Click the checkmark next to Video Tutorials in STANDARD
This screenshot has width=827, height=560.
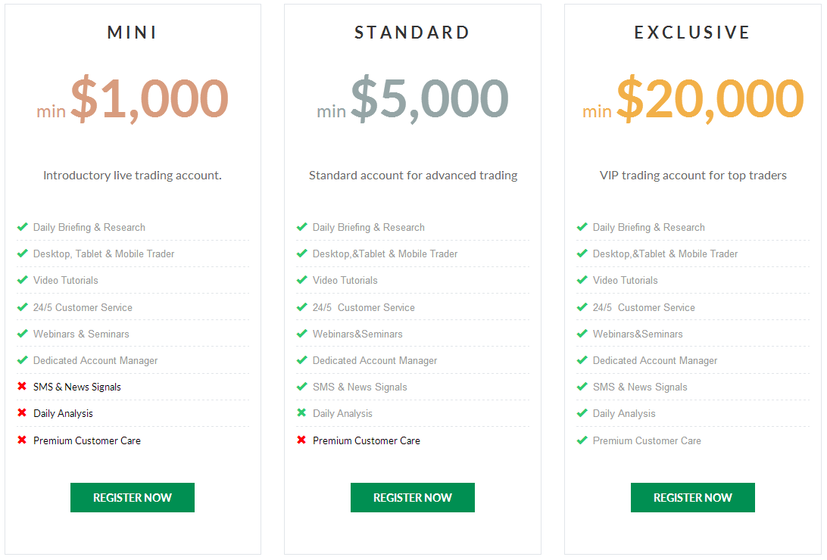click(x=302, y=280)
